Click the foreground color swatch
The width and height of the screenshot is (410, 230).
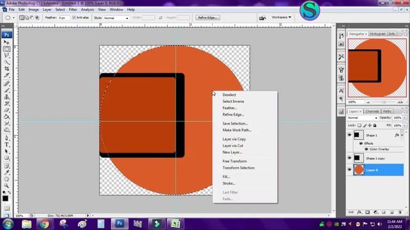coord(5,199)
